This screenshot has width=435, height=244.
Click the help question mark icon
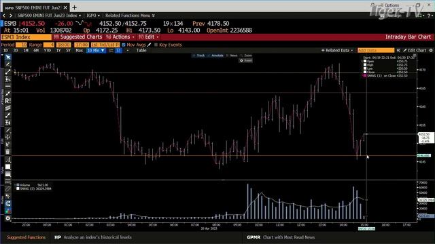point(429,16)
